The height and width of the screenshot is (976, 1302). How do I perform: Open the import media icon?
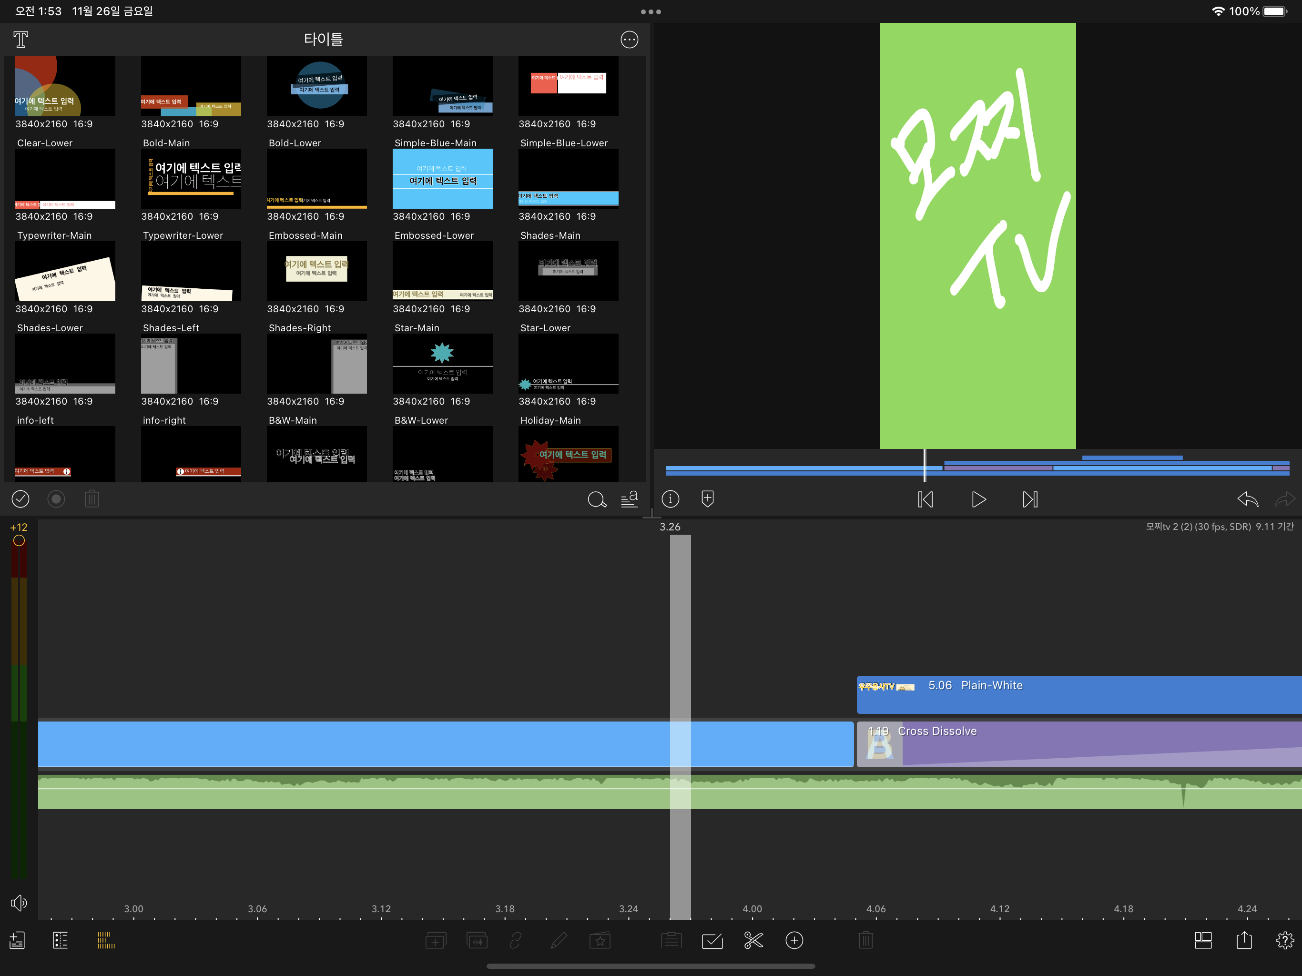[x=17, y=940]
